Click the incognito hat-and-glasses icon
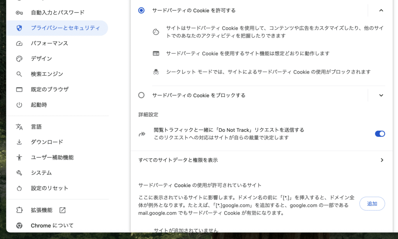The width and height of the screenshot is (398, 239). pos(156,72)
